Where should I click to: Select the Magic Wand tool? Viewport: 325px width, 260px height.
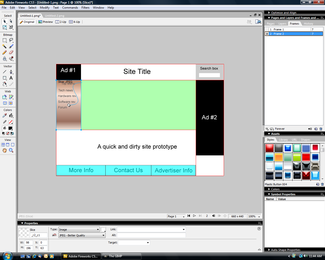[x=5, y=46]
